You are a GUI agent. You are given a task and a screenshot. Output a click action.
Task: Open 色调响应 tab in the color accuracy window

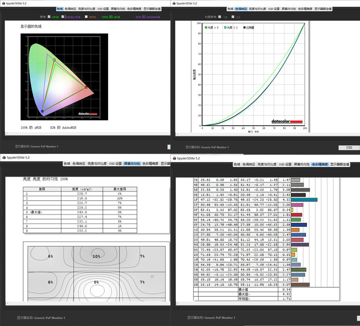click(x=249, y=164)
